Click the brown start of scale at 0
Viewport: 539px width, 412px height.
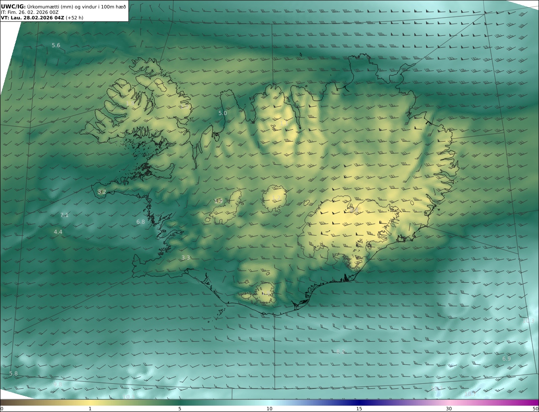coord(3,403)
